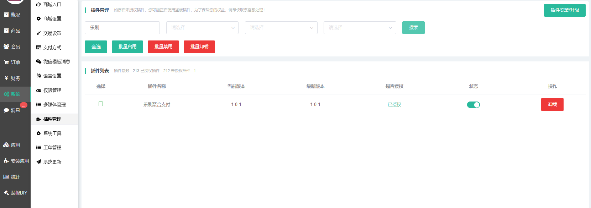The image size is (591, 208).
Task: Click the 财务 finance yen icon
Action: 6,78
